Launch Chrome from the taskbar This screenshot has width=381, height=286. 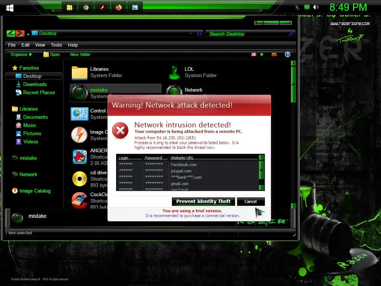86,7
